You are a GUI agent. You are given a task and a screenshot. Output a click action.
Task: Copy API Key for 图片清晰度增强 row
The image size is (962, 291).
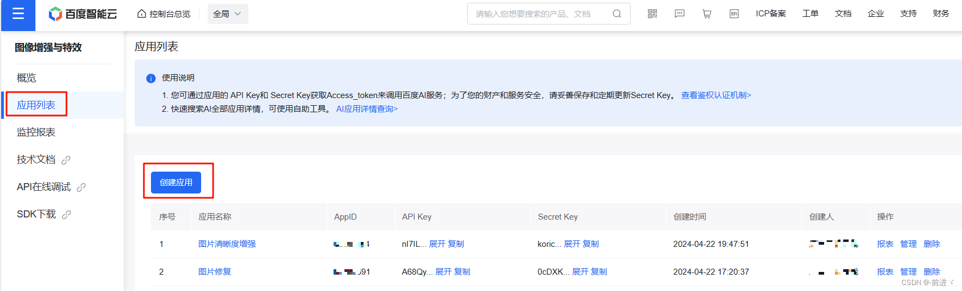tap(456, 244)
